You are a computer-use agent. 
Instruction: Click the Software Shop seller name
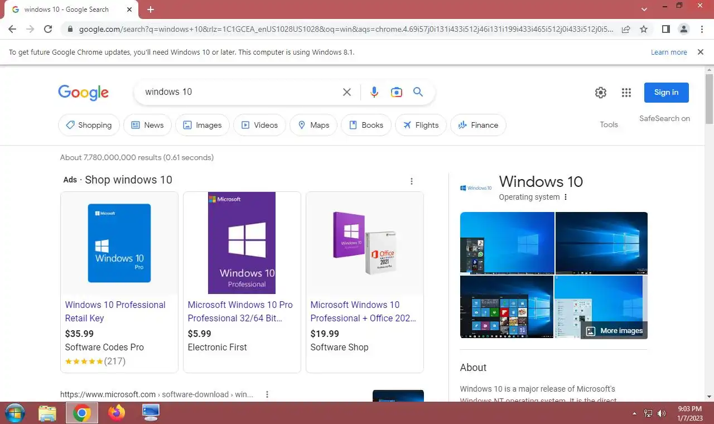point(339,347)
